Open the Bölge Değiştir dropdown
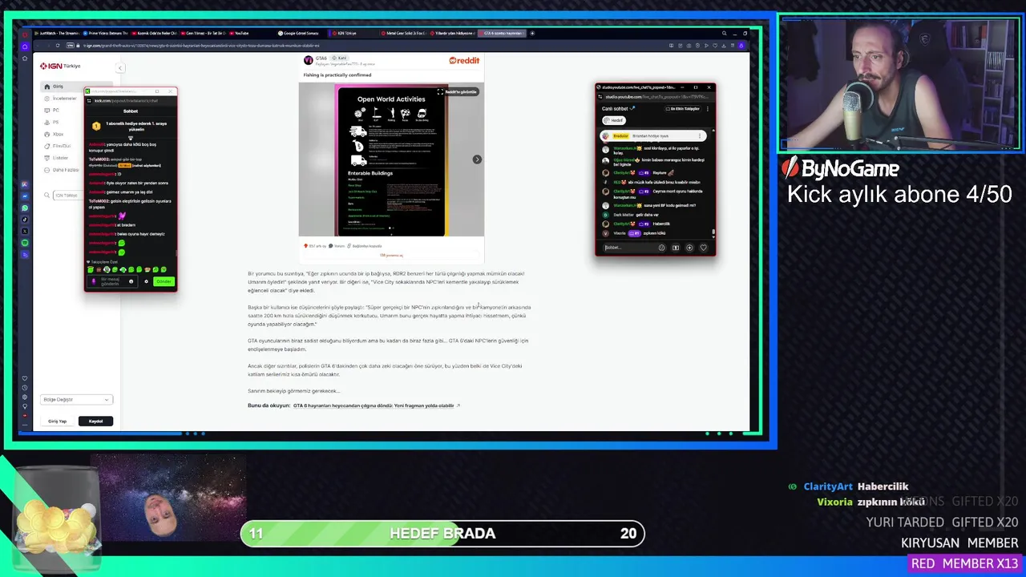 point(76,399)
